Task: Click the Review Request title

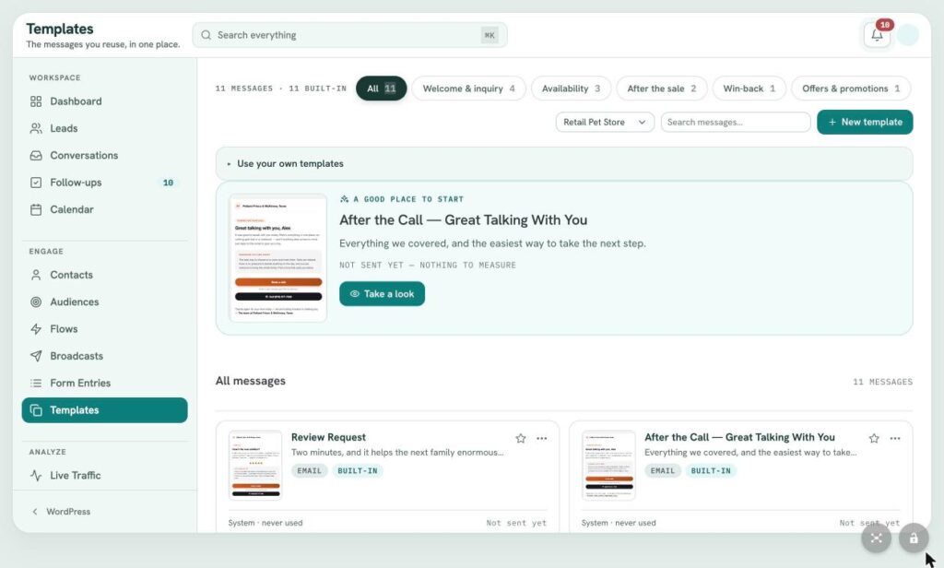Action: pos(328,437)
